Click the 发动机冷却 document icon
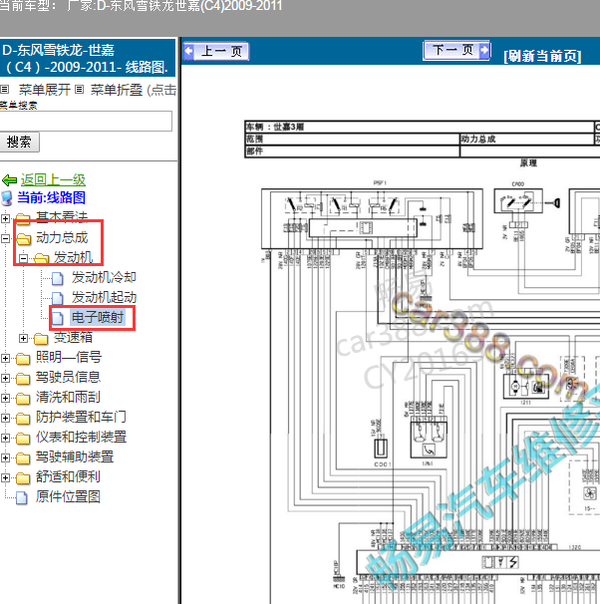The width and height of the screenshot is (600, 604). point(58,278)
